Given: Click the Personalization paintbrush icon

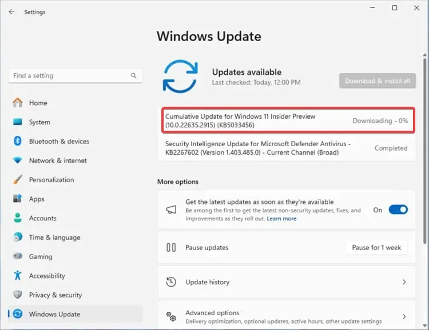Looking at the screenshot, I should 18,179.
